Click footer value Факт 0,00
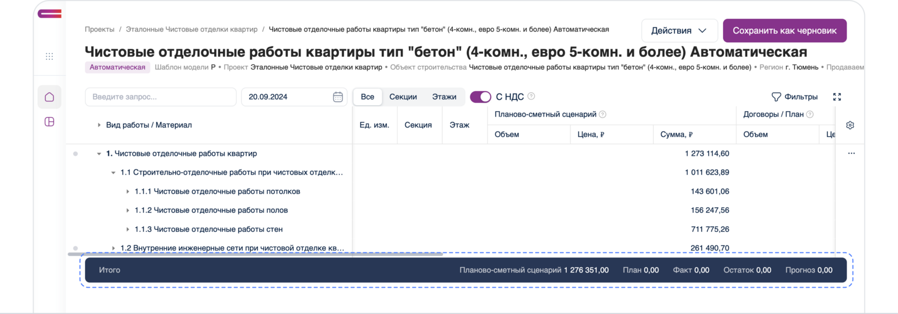 click(691, 270)
